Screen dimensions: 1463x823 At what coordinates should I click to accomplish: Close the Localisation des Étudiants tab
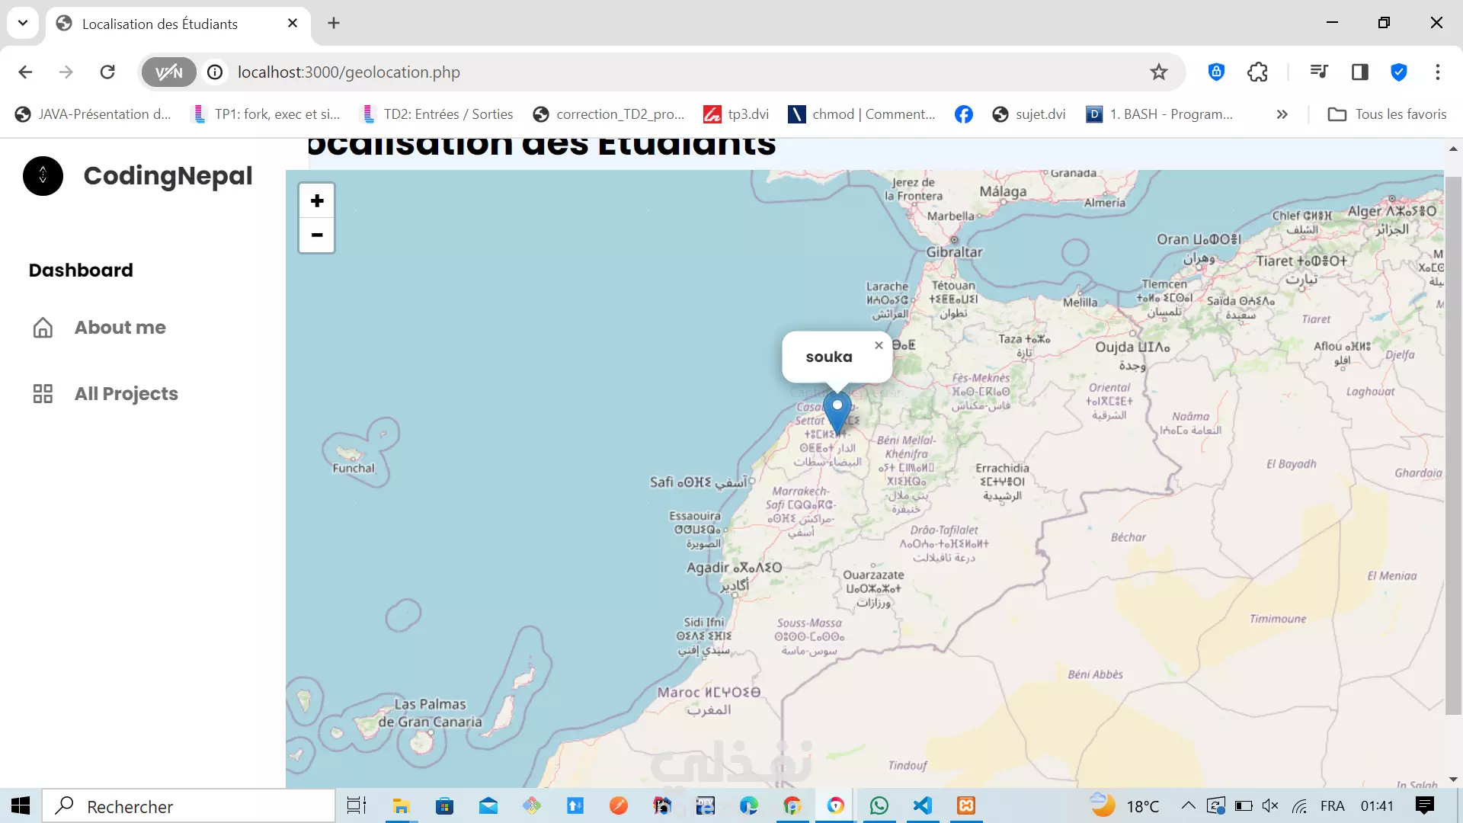click(x=293, y=24)
